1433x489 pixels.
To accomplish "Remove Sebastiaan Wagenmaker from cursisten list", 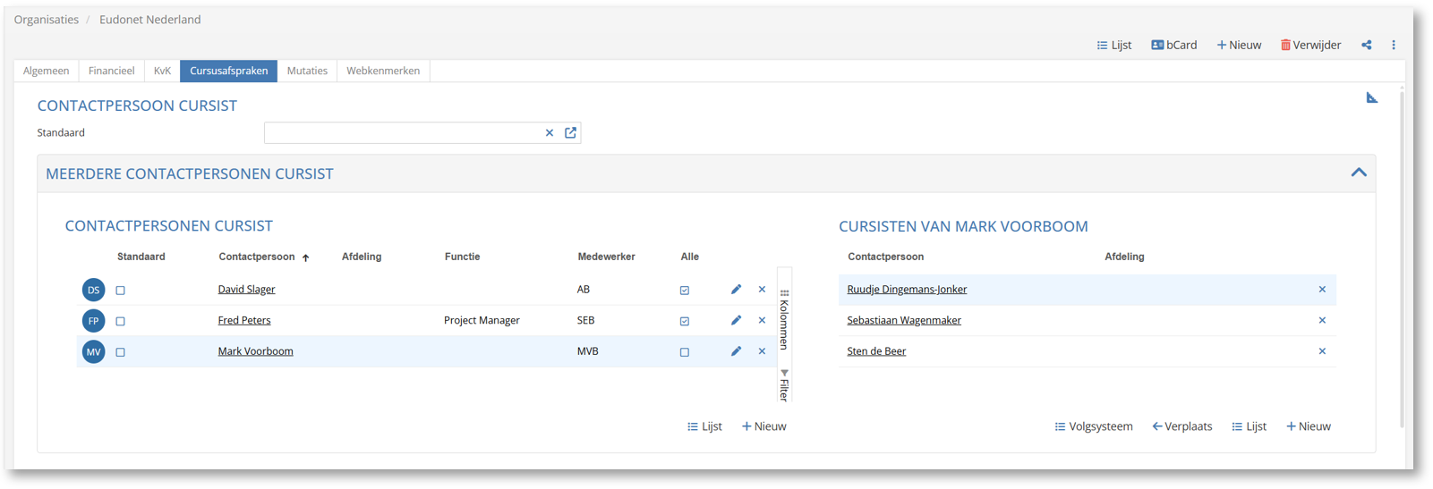I will coord(1321,320).
